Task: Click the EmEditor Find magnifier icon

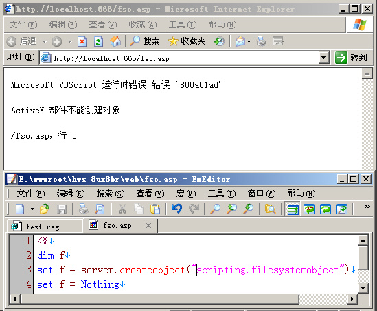Action: click(216, 209)
